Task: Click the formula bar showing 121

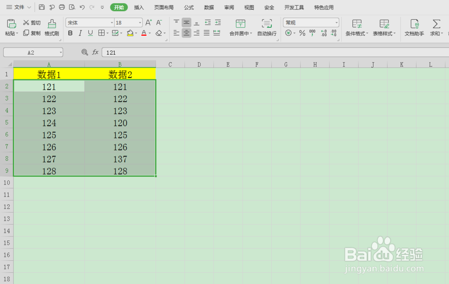Action: click(275, 52)
